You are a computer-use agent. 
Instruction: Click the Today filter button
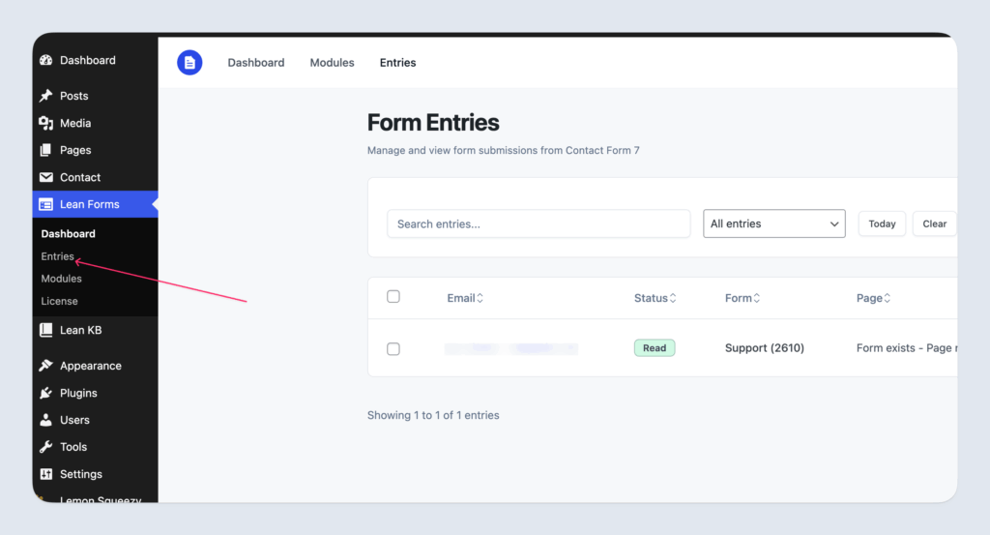pos(882,223)
